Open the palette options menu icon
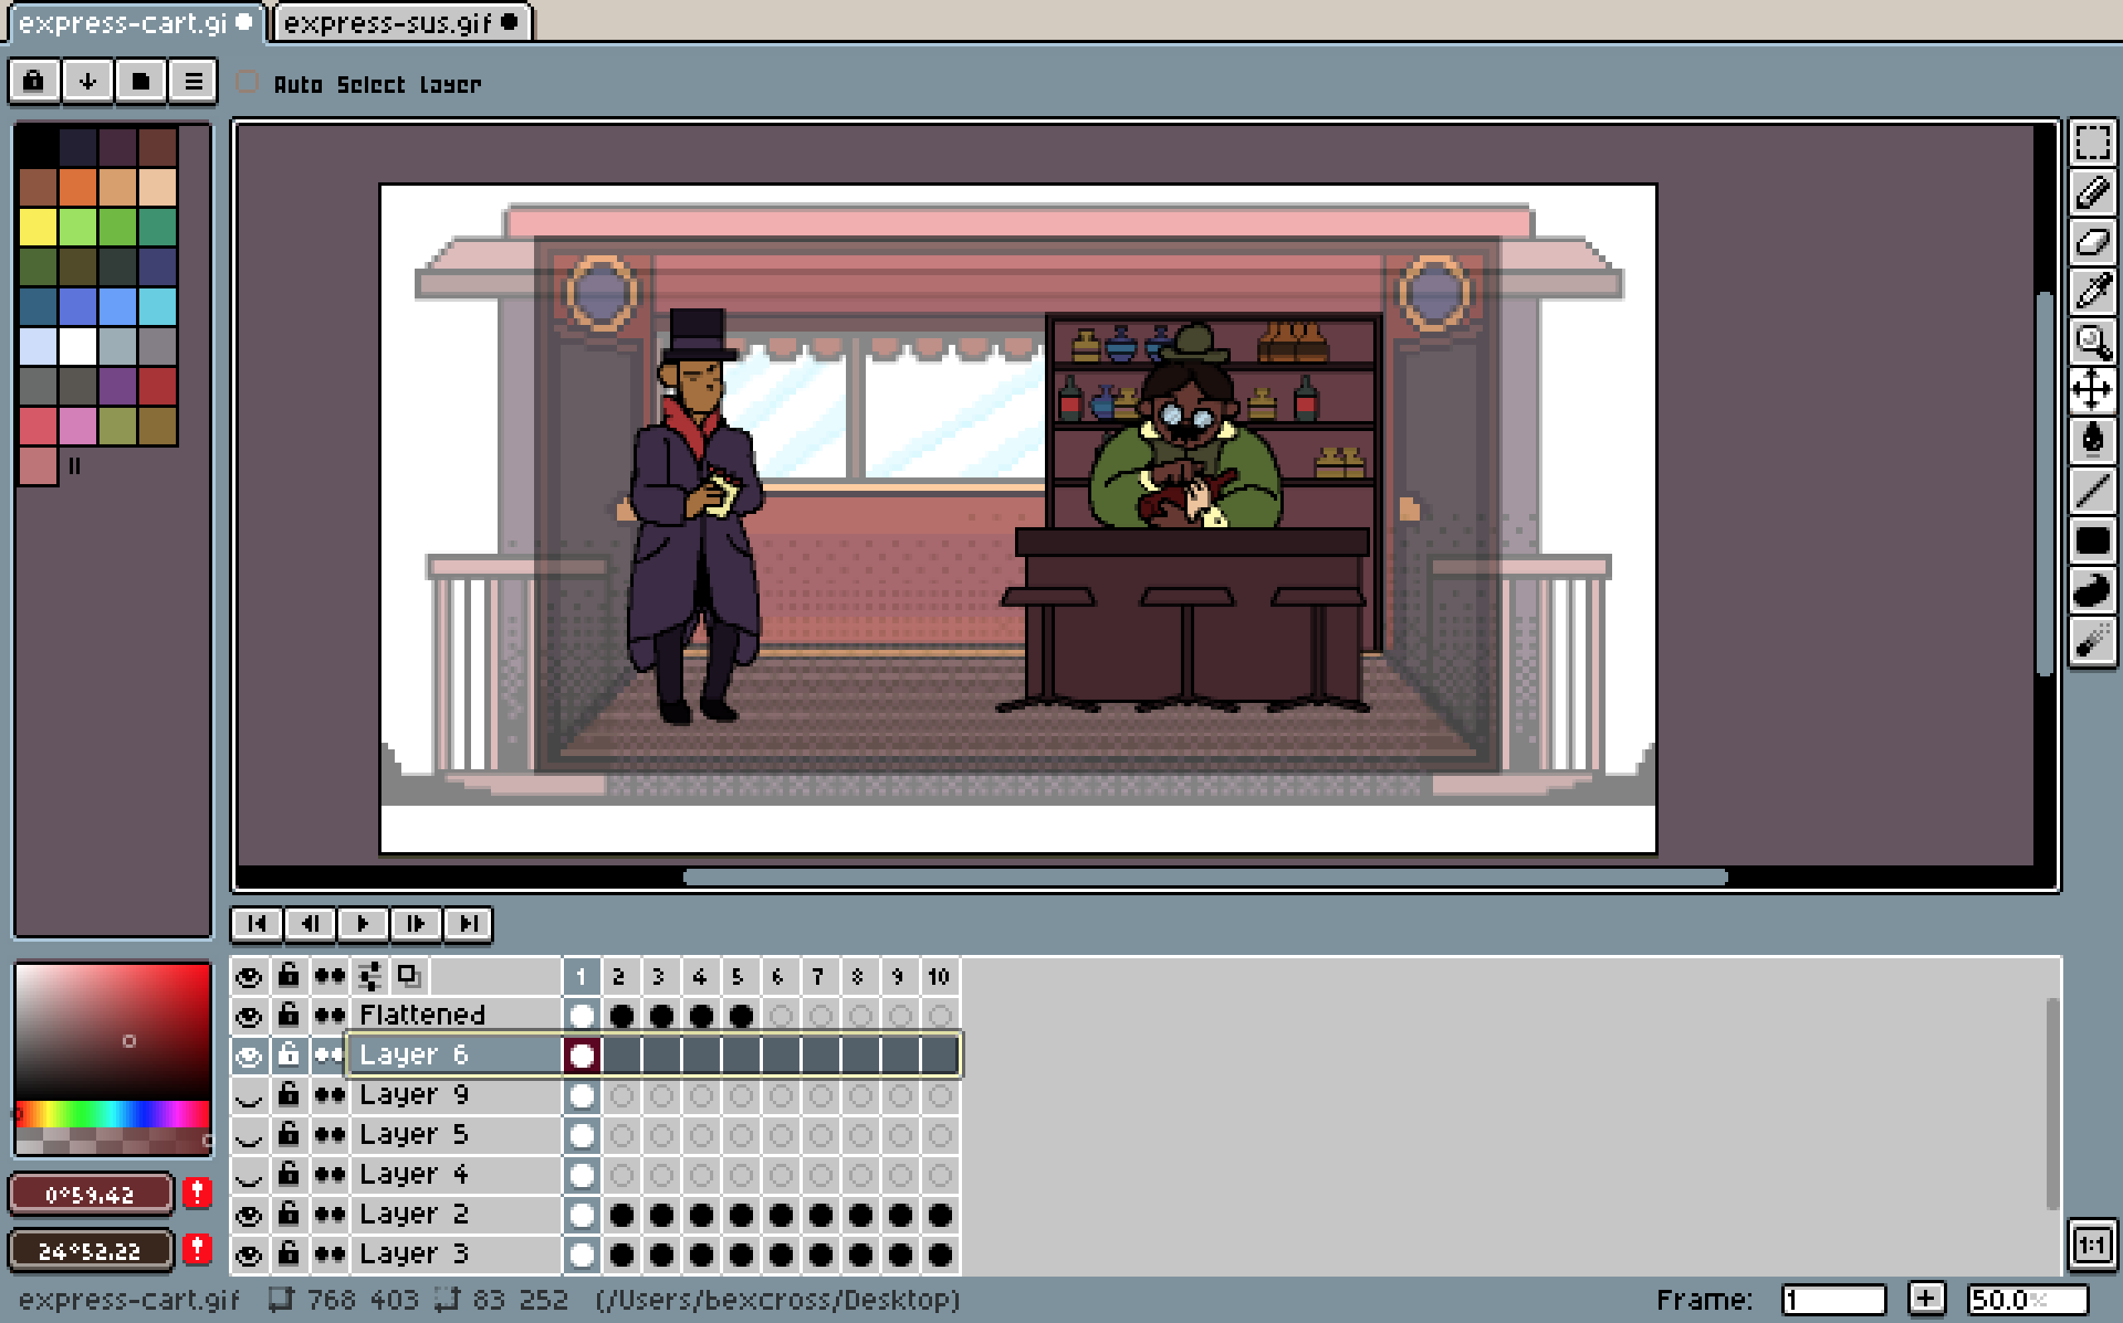This screenshot has width=2123, height=1323. point(193,82)
